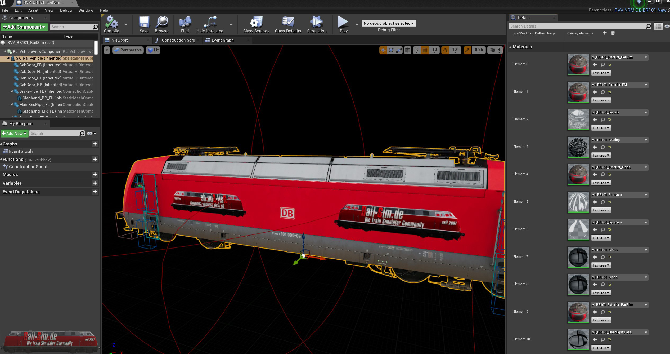Add a new function with plus

(x=95, y=159)
